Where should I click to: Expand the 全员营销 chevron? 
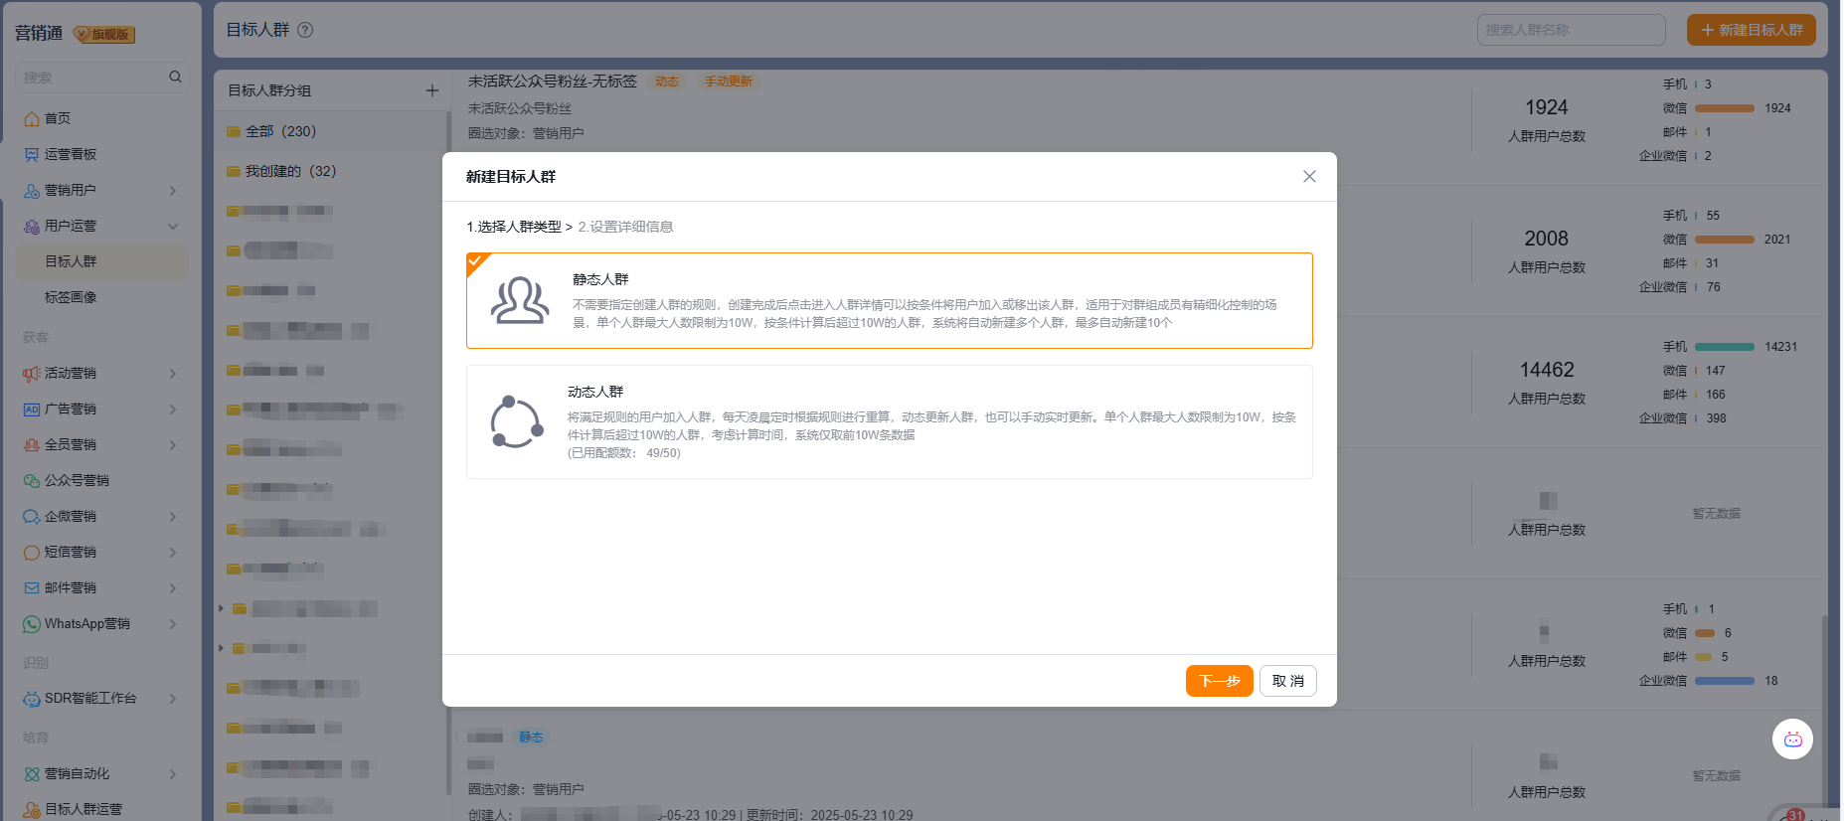point(173,445)
